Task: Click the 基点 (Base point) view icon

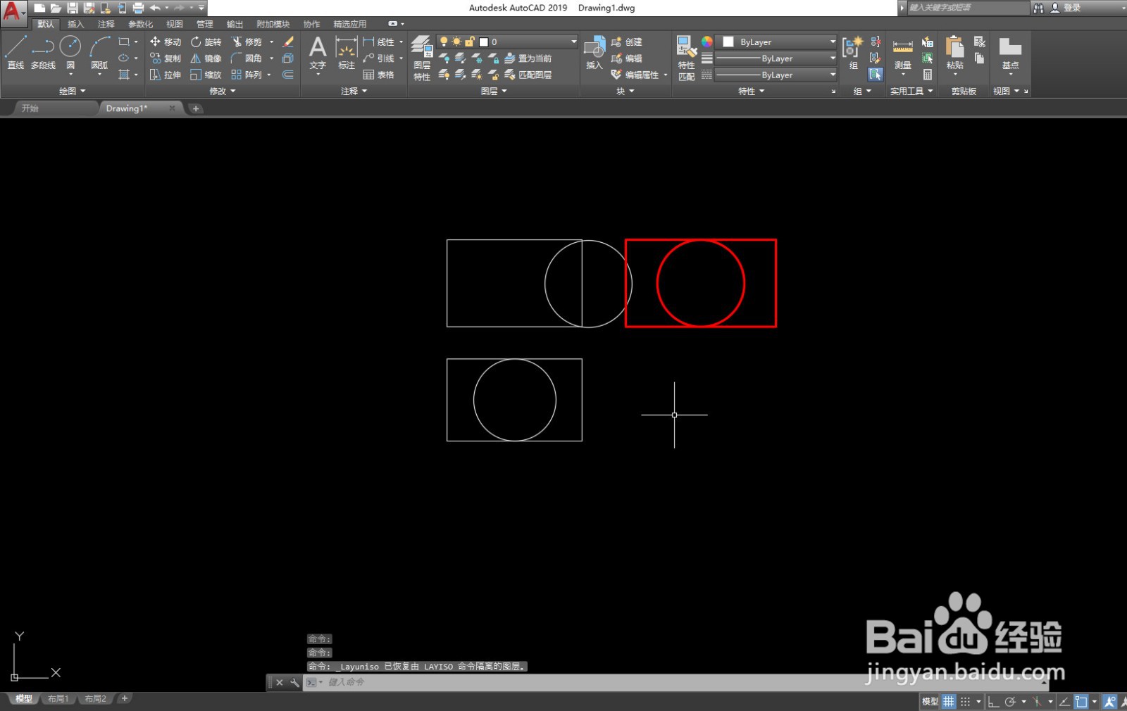Action: coord(1010,53)
